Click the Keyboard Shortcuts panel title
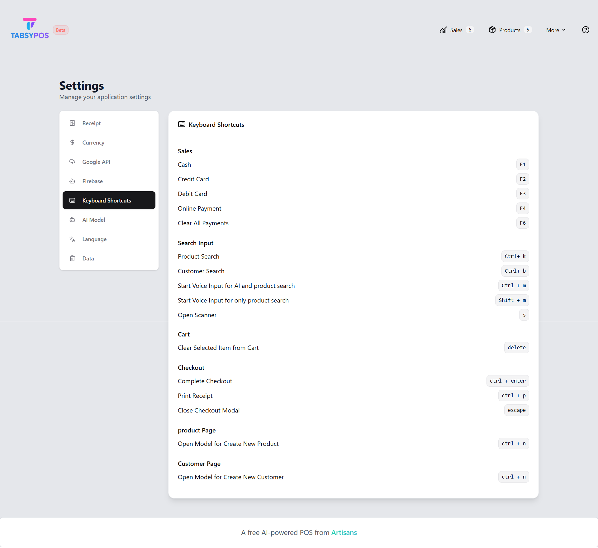598x548 pixels. point(216,125)
